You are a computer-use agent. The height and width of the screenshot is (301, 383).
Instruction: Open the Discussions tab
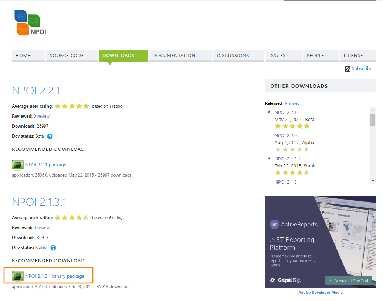[239, 56]
